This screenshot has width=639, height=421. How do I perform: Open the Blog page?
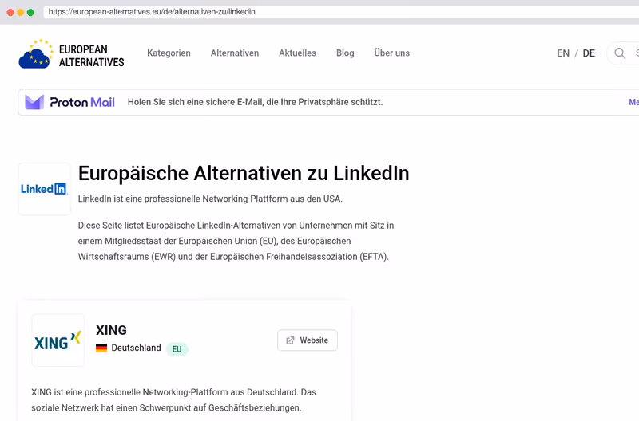pos(345,53)
